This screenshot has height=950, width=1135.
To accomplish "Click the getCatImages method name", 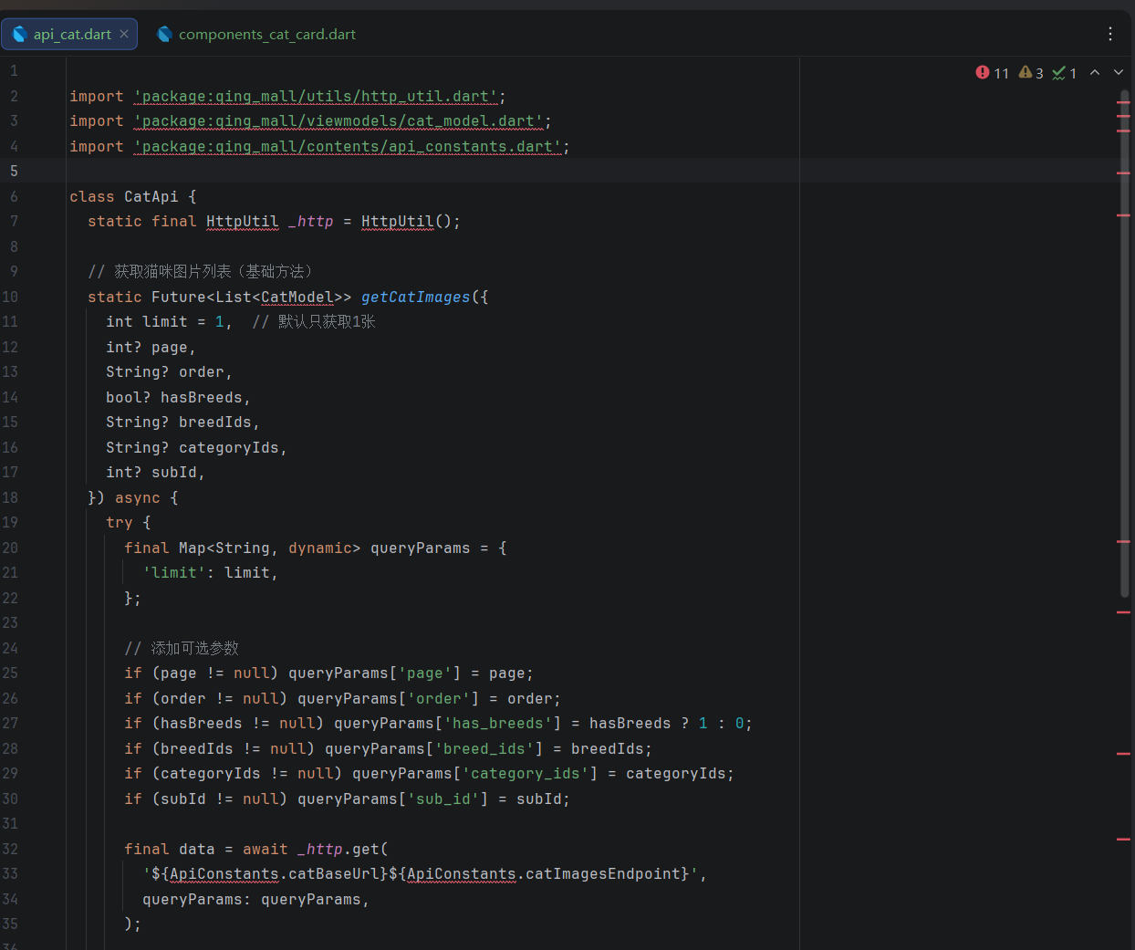I will click(416, 297).
